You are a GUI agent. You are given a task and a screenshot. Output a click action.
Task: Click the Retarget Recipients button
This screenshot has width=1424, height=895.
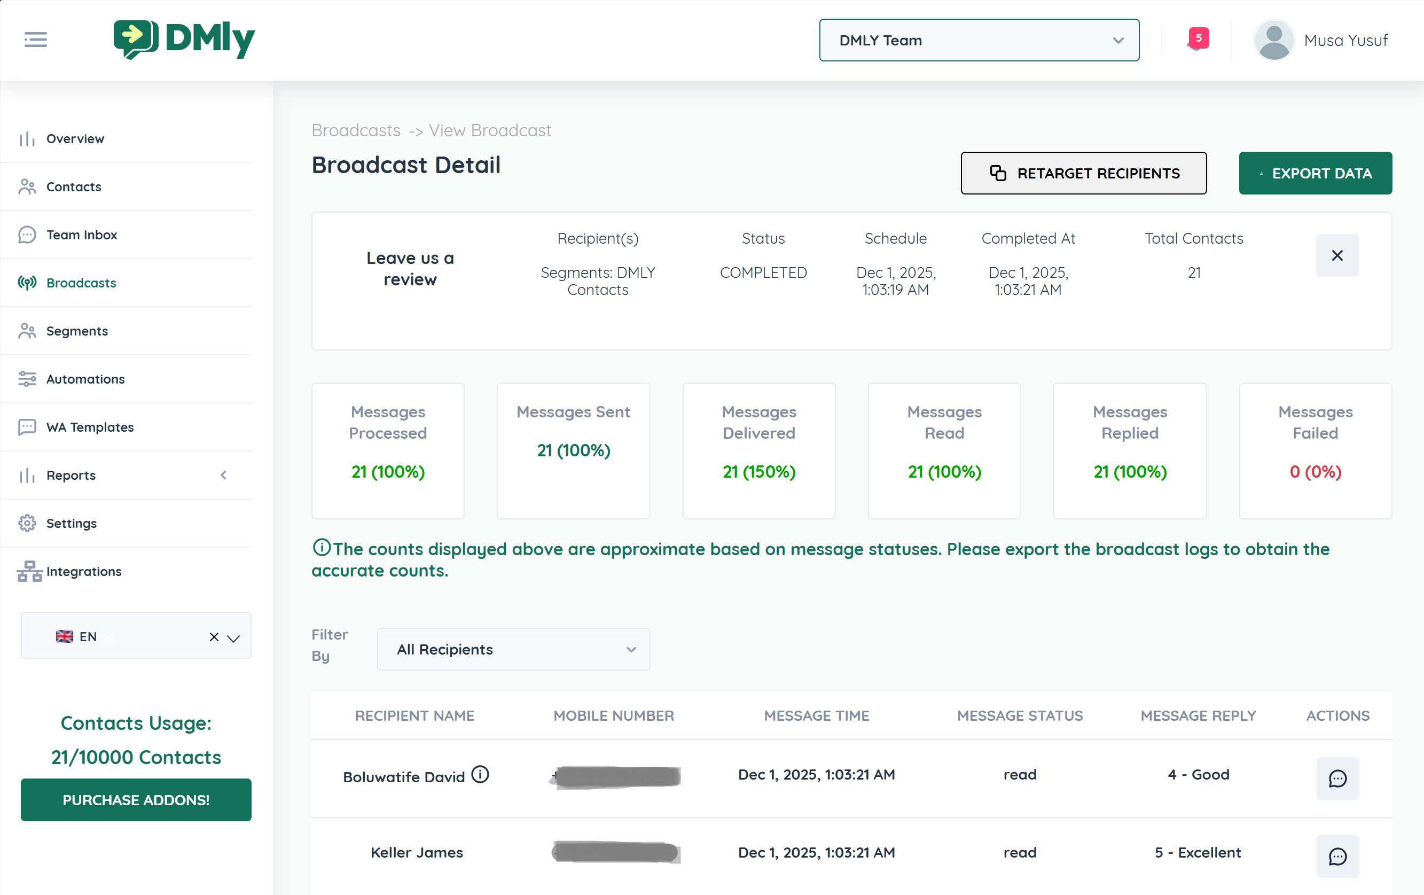point(1083,173)
